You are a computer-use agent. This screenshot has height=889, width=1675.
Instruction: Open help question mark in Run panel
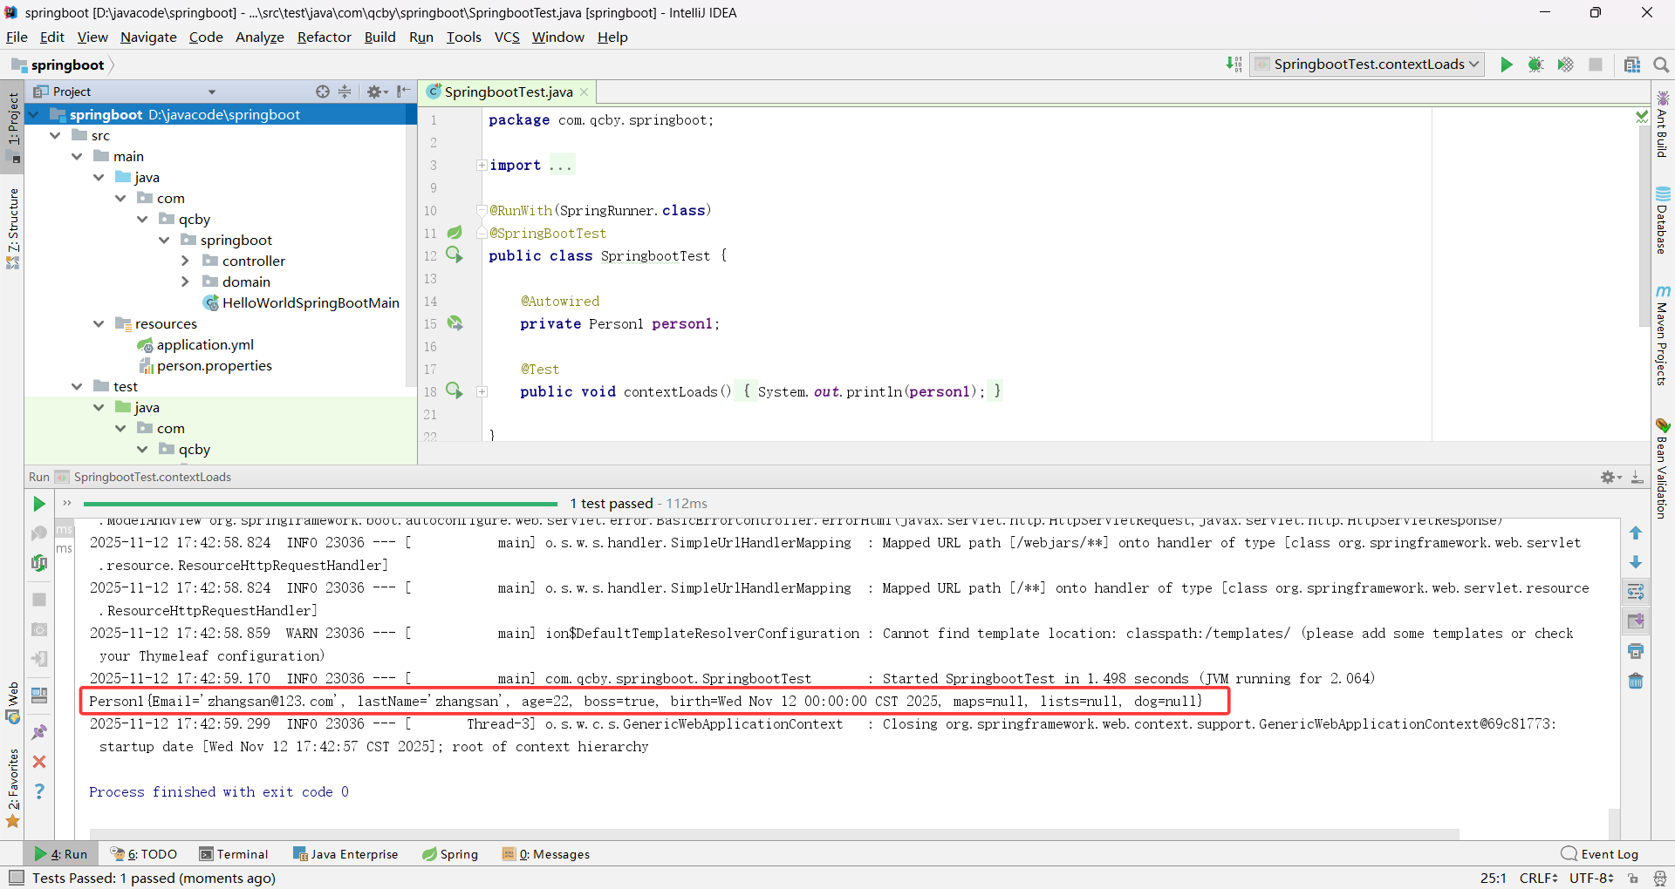tap(39, 791)
